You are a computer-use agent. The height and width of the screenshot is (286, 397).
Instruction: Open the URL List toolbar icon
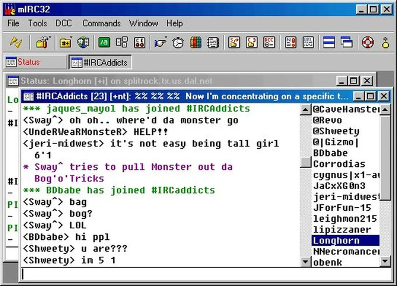click(308, 42)
